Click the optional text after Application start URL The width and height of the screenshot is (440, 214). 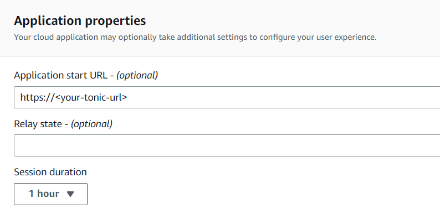(137, 75)
